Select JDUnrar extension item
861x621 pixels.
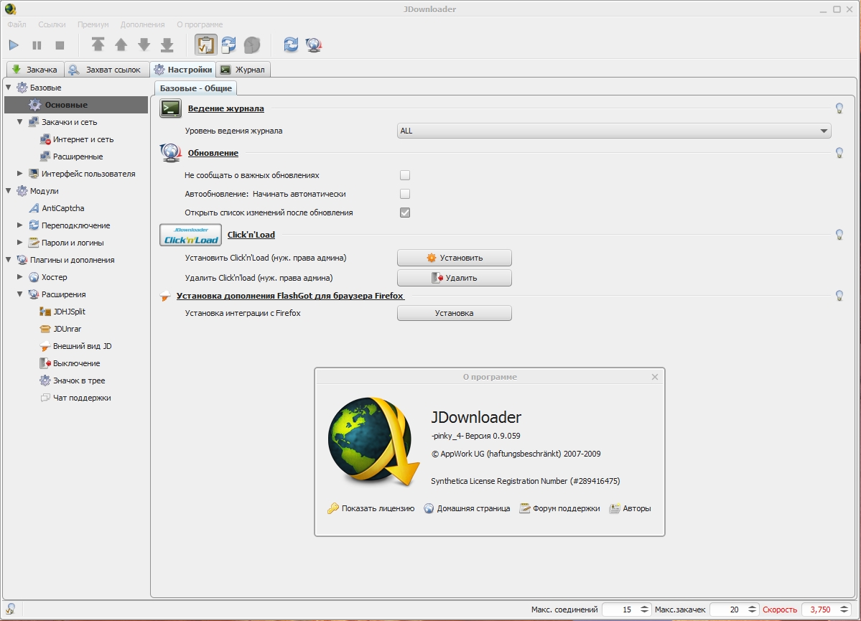(x=60, y=329)
